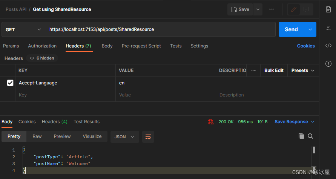Screen dimensions: 336x179
Task: Click the "postType" key in response
Action: (47, 157)
